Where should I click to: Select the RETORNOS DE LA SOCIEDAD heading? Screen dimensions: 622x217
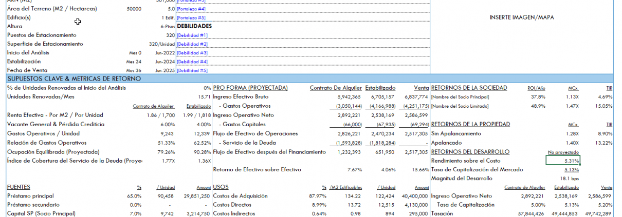click(469, 88)
